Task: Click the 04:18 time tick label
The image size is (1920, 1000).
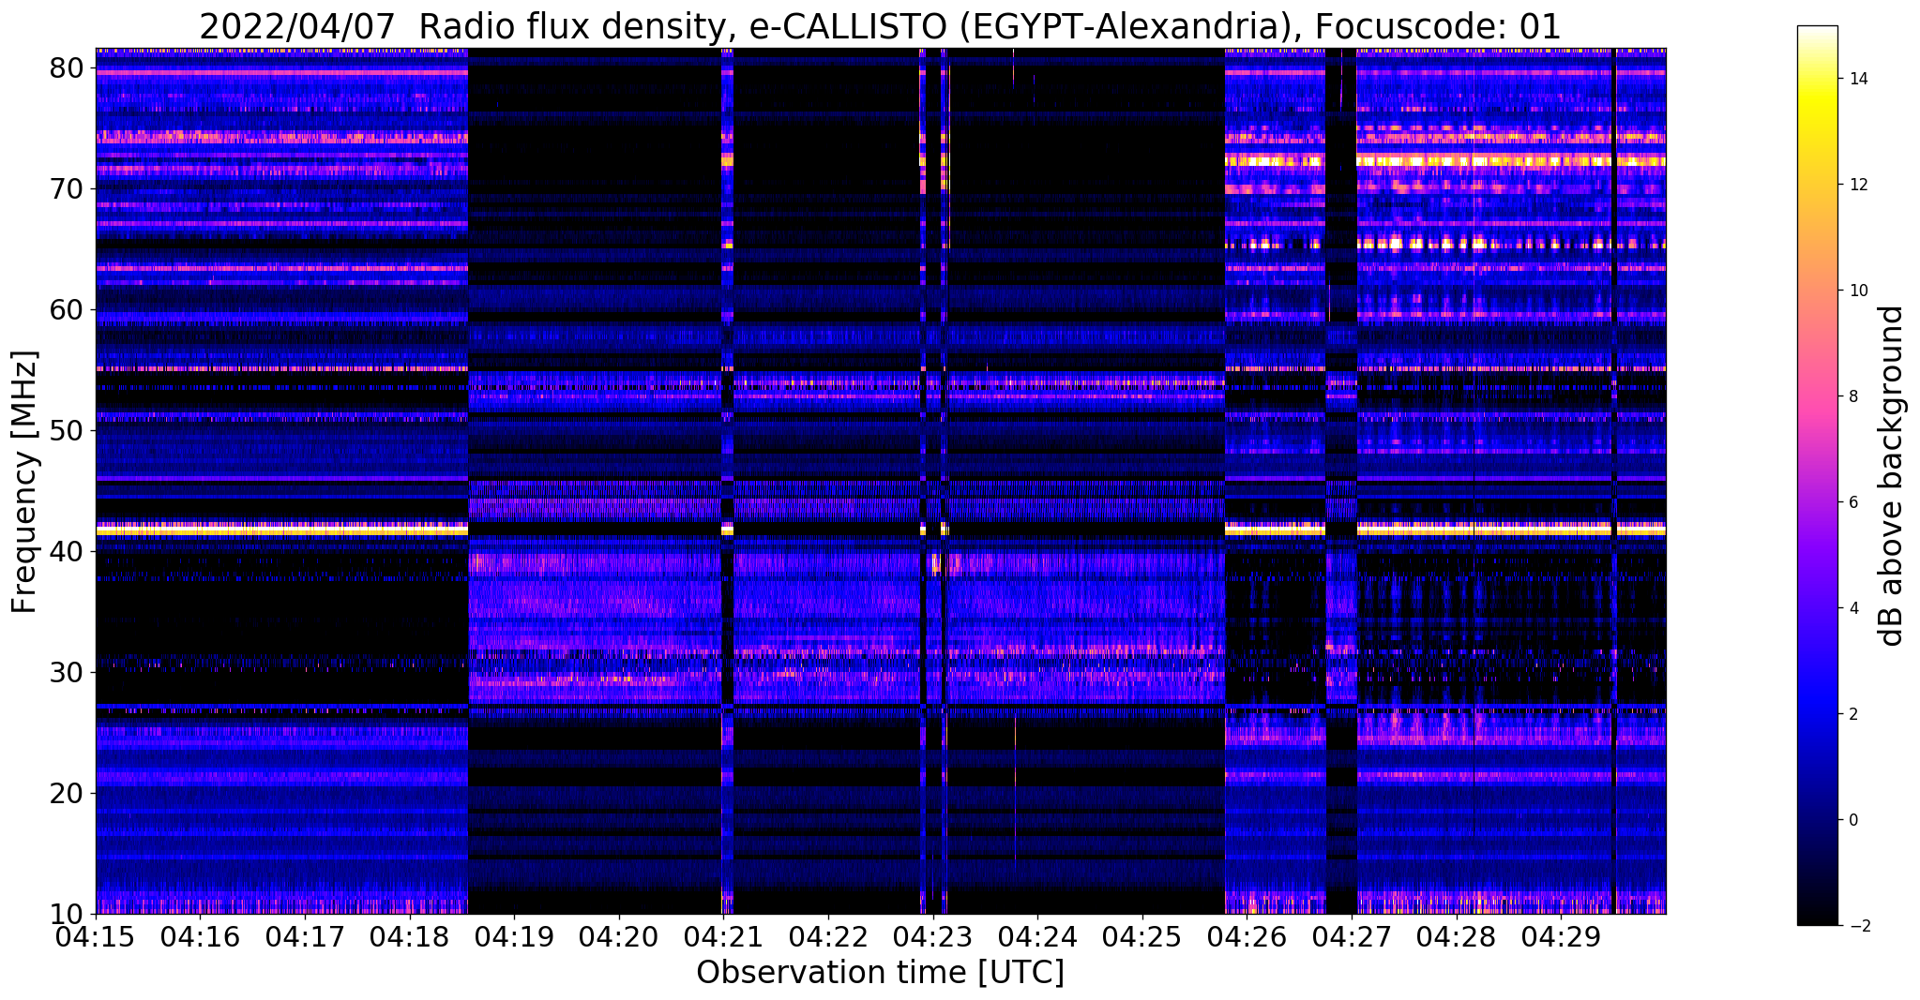Action: (409, 937)
